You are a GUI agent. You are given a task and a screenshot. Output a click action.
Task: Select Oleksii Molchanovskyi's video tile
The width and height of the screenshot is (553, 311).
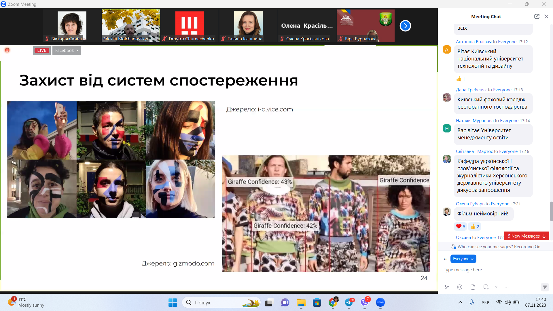(130, 26)
